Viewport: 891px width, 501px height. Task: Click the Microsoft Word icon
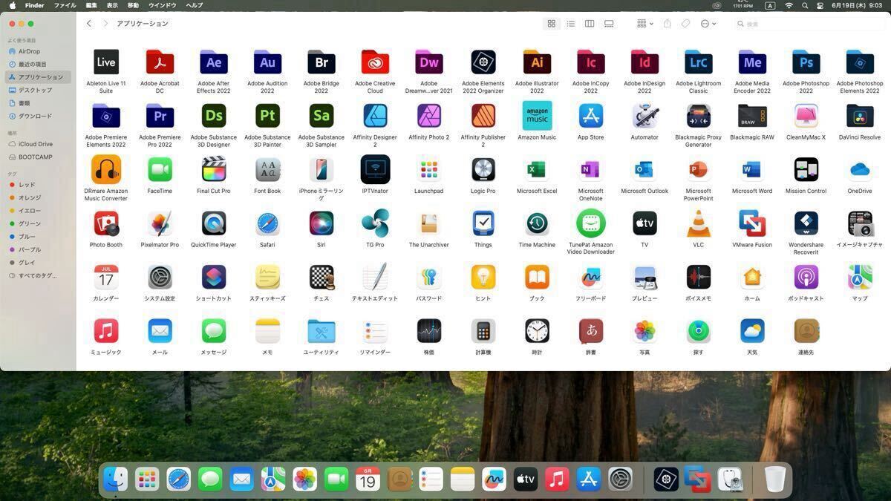(752, 170)
